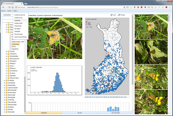Reload the page with the refresh icon
The width and height of the screenshot is (173, 116).
tap(10, 7)
